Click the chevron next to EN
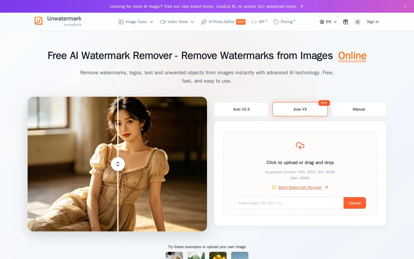The image size is (414, 259). (335, 22)
